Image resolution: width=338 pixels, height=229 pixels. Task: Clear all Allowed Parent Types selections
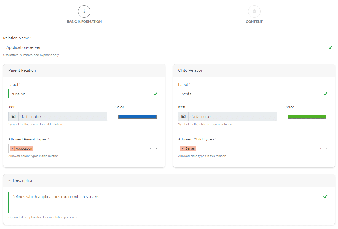coord(151,148)
